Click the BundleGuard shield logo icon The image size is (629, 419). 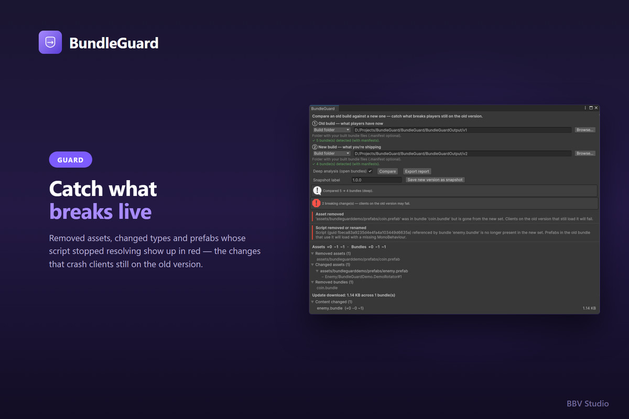50,42
